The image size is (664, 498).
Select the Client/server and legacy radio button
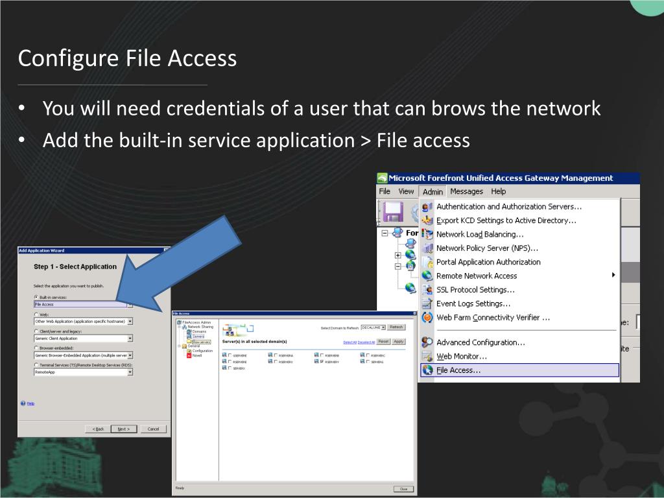click(36, 331)
